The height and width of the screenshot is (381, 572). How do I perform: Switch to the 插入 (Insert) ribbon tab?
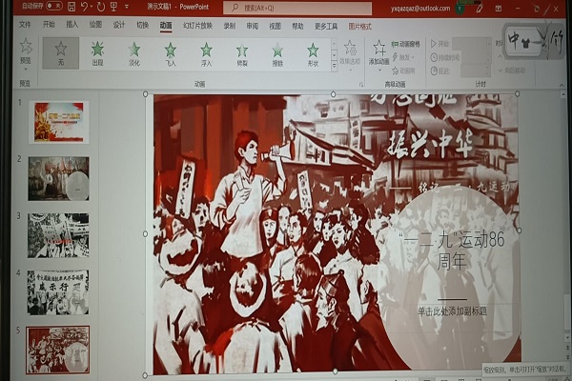click(72, 25)
